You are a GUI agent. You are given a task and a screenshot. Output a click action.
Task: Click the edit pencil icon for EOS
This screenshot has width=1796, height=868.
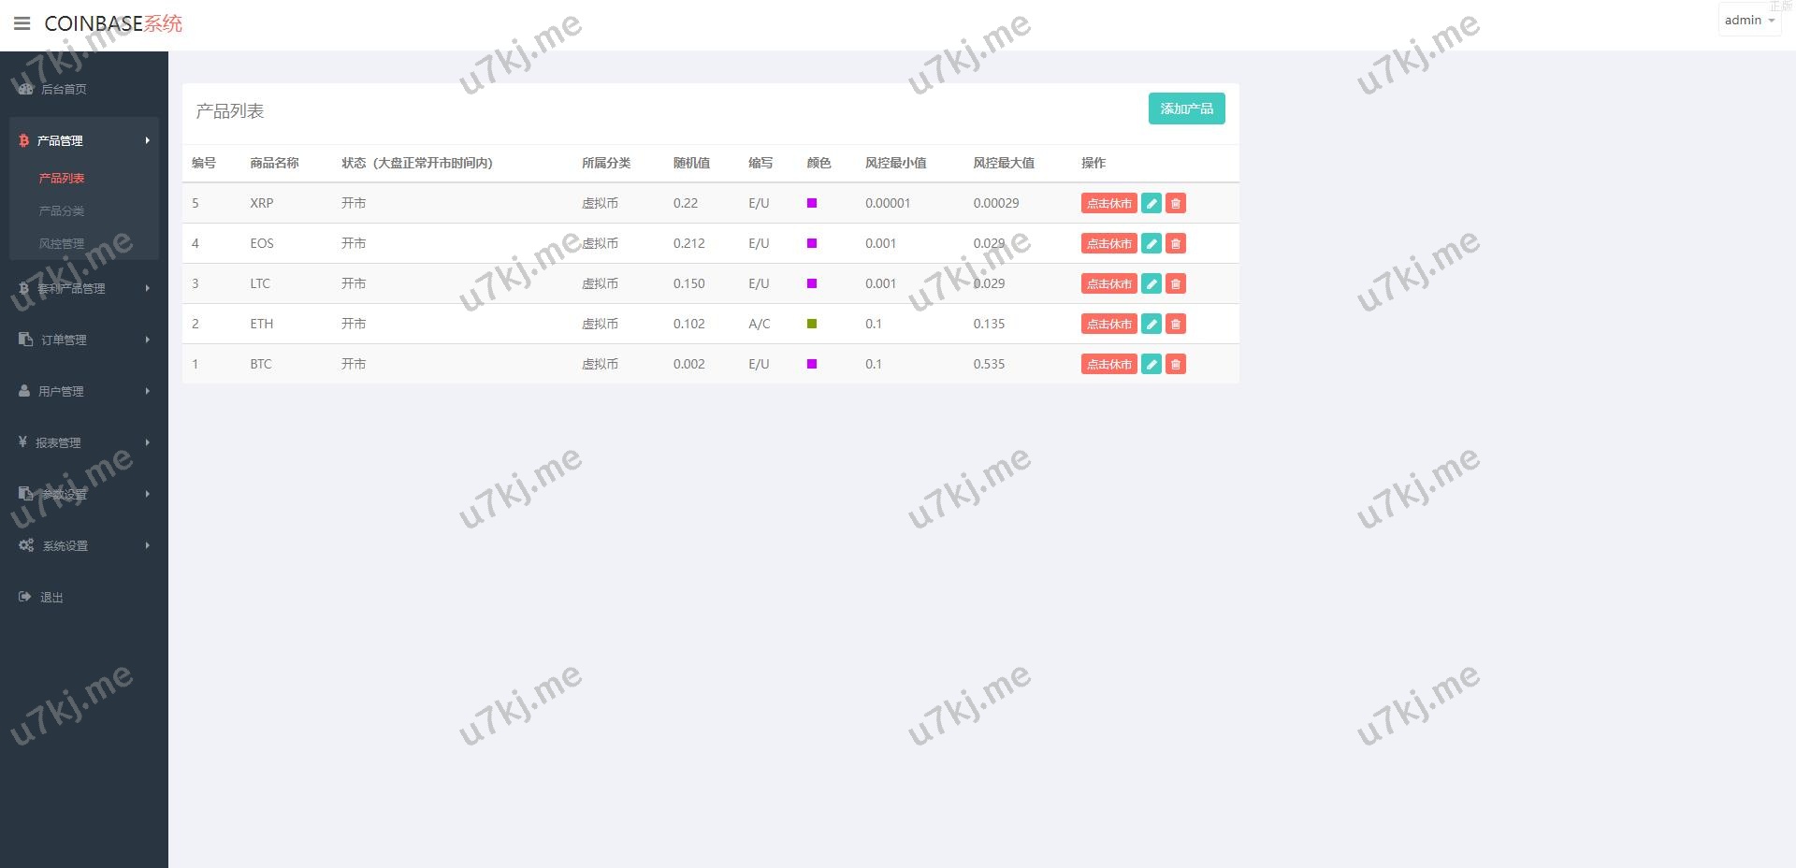click(x=1151, y=243)
